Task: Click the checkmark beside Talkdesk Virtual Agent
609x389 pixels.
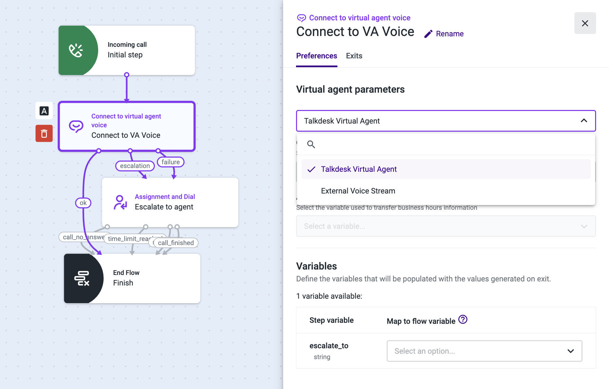Action: pyautogui.click(x=311, y=169)
